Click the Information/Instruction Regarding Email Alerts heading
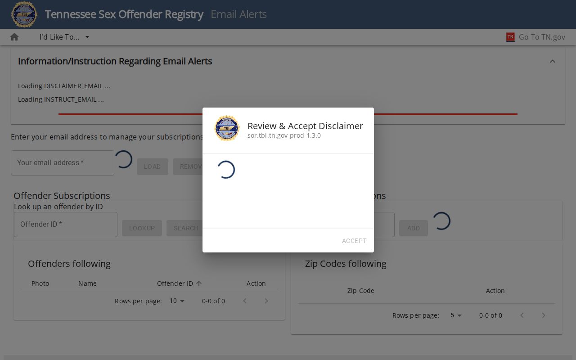The width and height of the screenshot is (576, 360). 115,61
